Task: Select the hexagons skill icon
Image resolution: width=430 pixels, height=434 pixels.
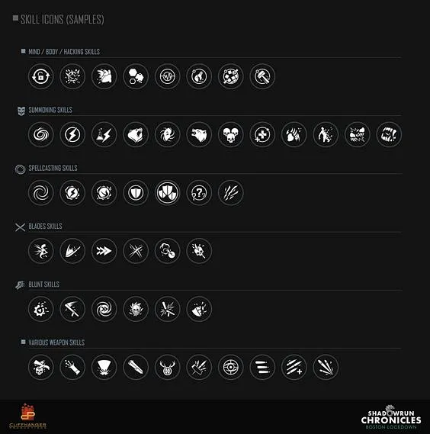Action: coord(136,76)
